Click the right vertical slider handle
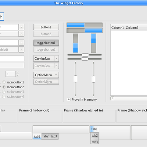147x147 pixels. point(93,79)
